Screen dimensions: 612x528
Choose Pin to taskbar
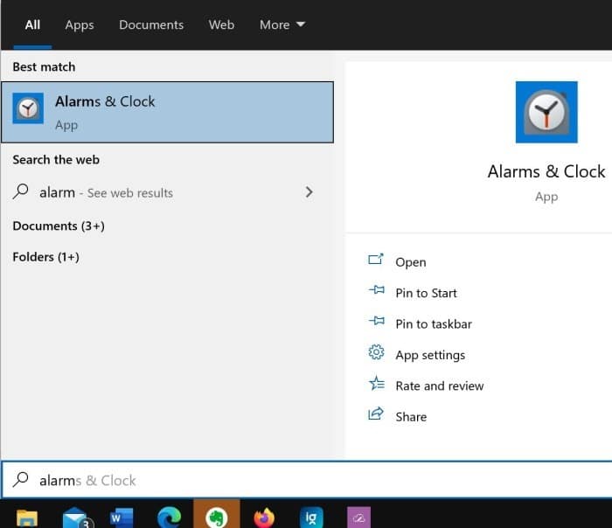click(x=434, y=324)
